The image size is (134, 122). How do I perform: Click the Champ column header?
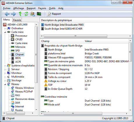(x=62, y=41)
